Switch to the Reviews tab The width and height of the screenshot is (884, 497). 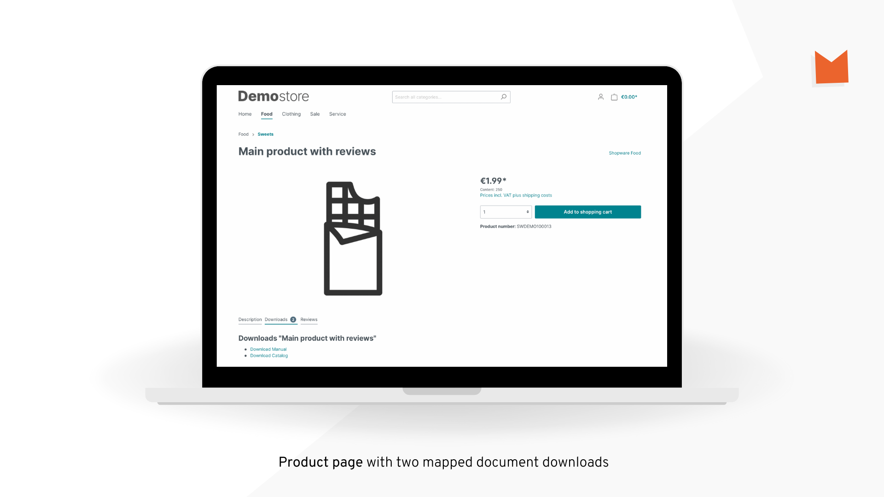309,319
